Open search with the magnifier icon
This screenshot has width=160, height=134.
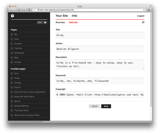[x=143, y=22]
